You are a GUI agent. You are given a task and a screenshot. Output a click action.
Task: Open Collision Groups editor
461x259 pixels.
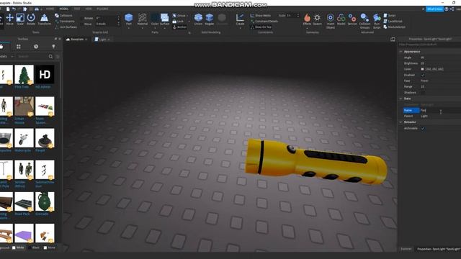tap(364, 21)
